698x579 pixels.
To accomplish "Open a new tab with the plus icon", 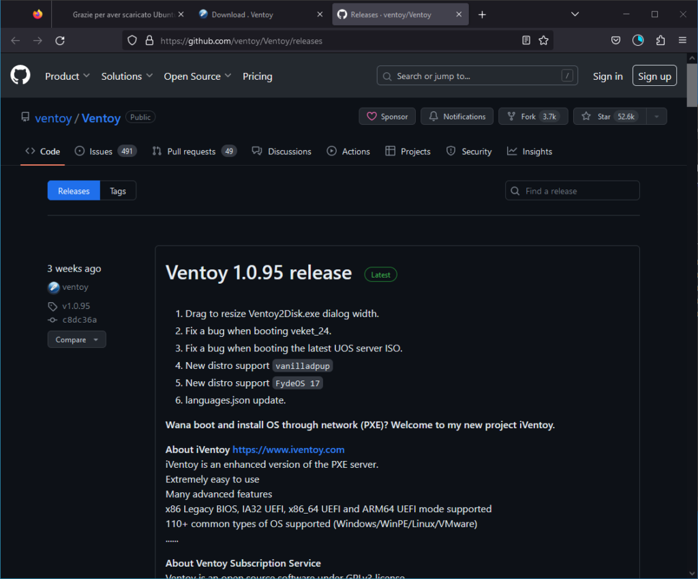I will 482,15.
